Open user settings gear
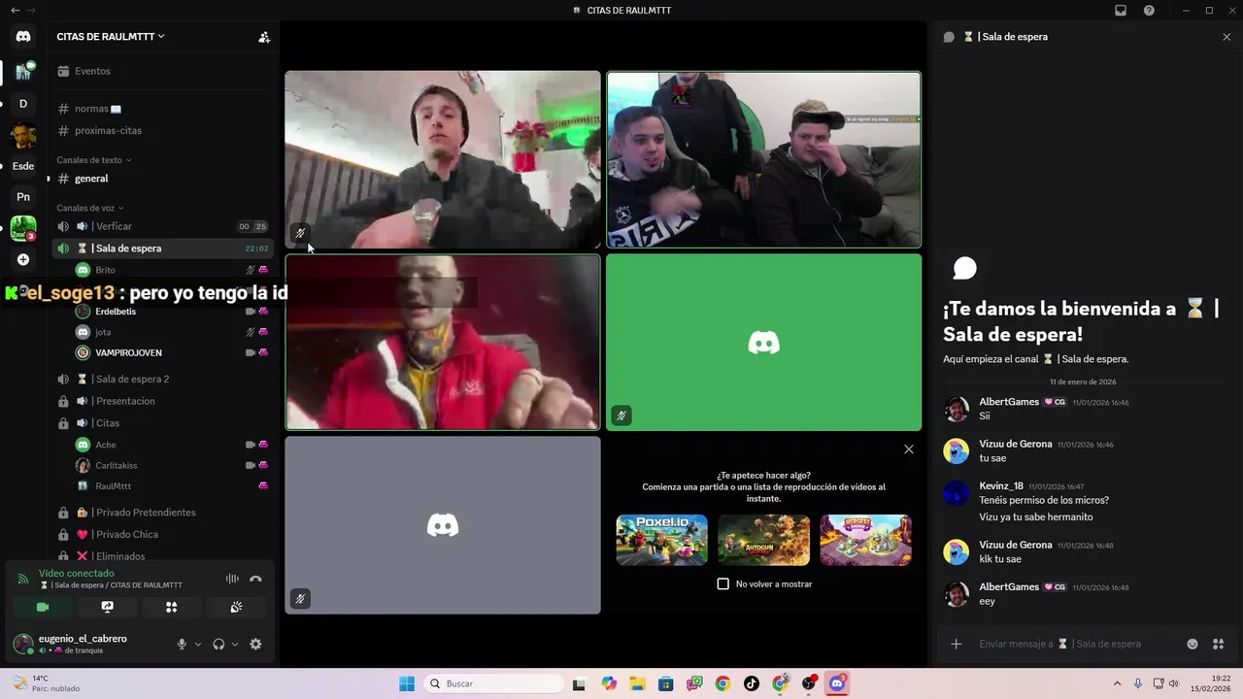The image size is (1243, 699). 255,644
